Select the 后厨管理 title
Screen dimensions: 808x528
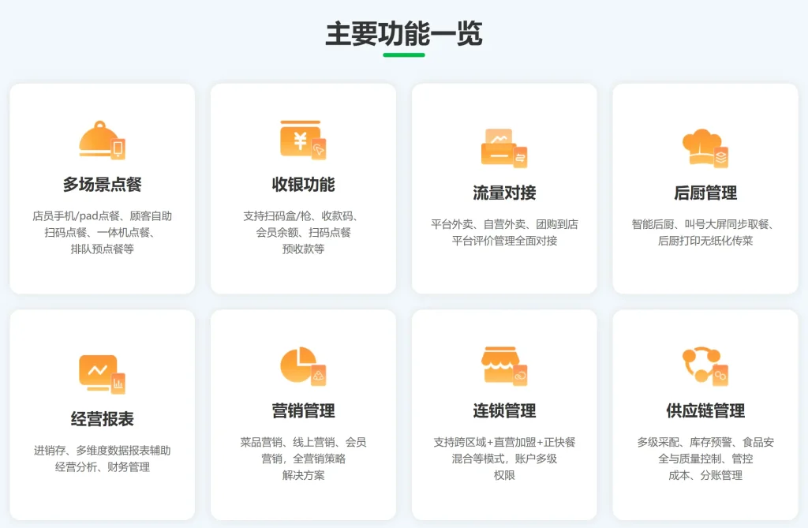[705, 193]
